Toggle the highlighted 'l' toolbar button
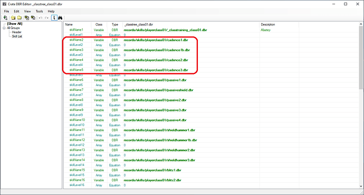The width and height of the screenshot is (364, 195). pyautogui.click(x=54, y=17)
